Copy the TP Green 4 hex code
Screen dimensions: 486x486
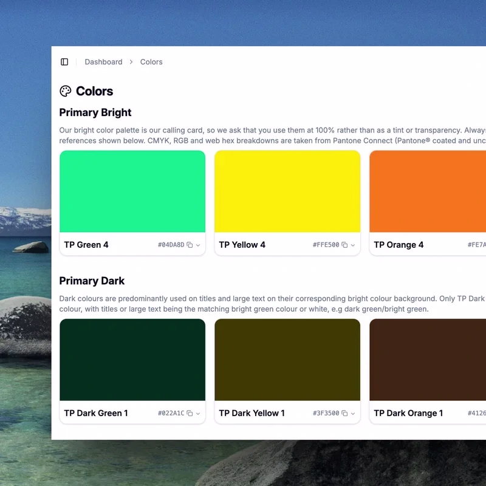coord(190,245)
